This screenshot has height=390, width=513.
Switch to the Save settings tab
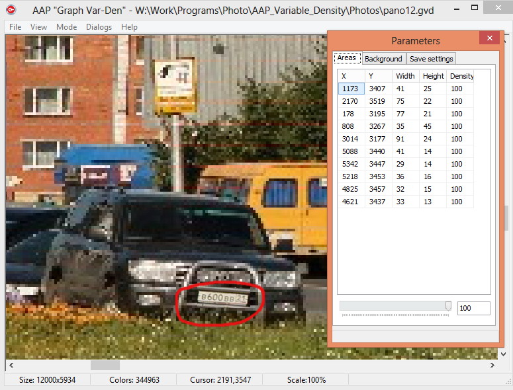(431, 59)
